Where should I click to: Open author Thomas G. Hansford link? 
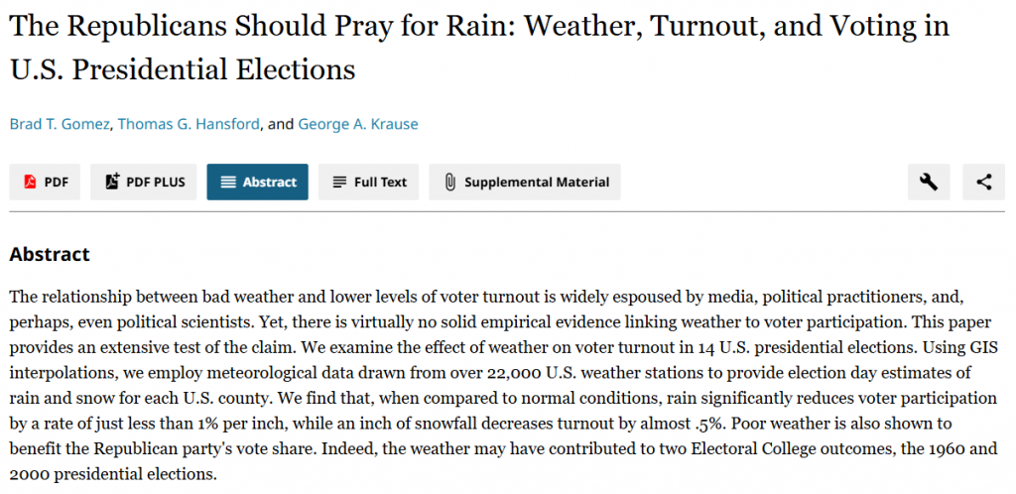pos(189,124)
